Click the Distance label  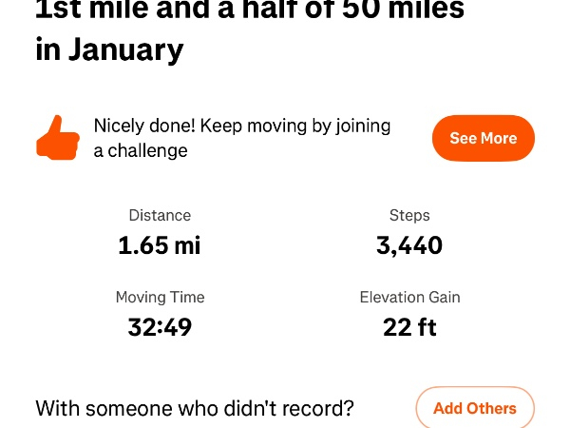click(x=160, y=216)
